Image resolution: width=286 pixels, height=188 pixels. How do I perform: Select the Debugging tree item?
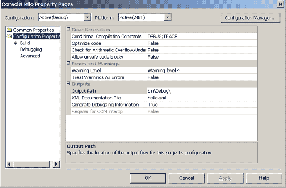(x=31, y=50)
